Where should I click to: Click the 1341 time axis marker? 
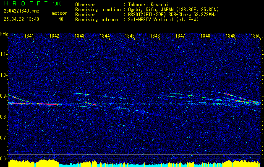[29, 35]
